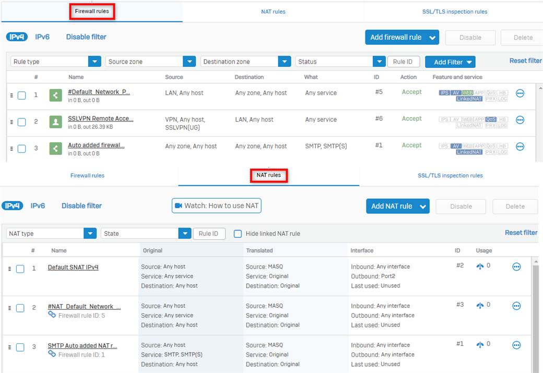Click drag handle of #NAT_Default_Network rule

[9, 308]
